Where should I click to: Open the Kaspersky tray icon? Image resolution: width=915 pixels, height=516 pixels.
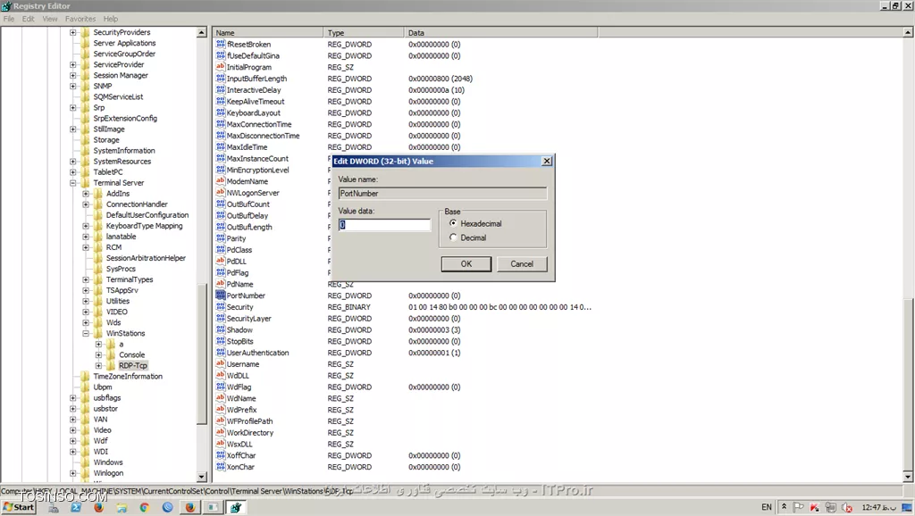pyautogui.click(x=815, y=507)
